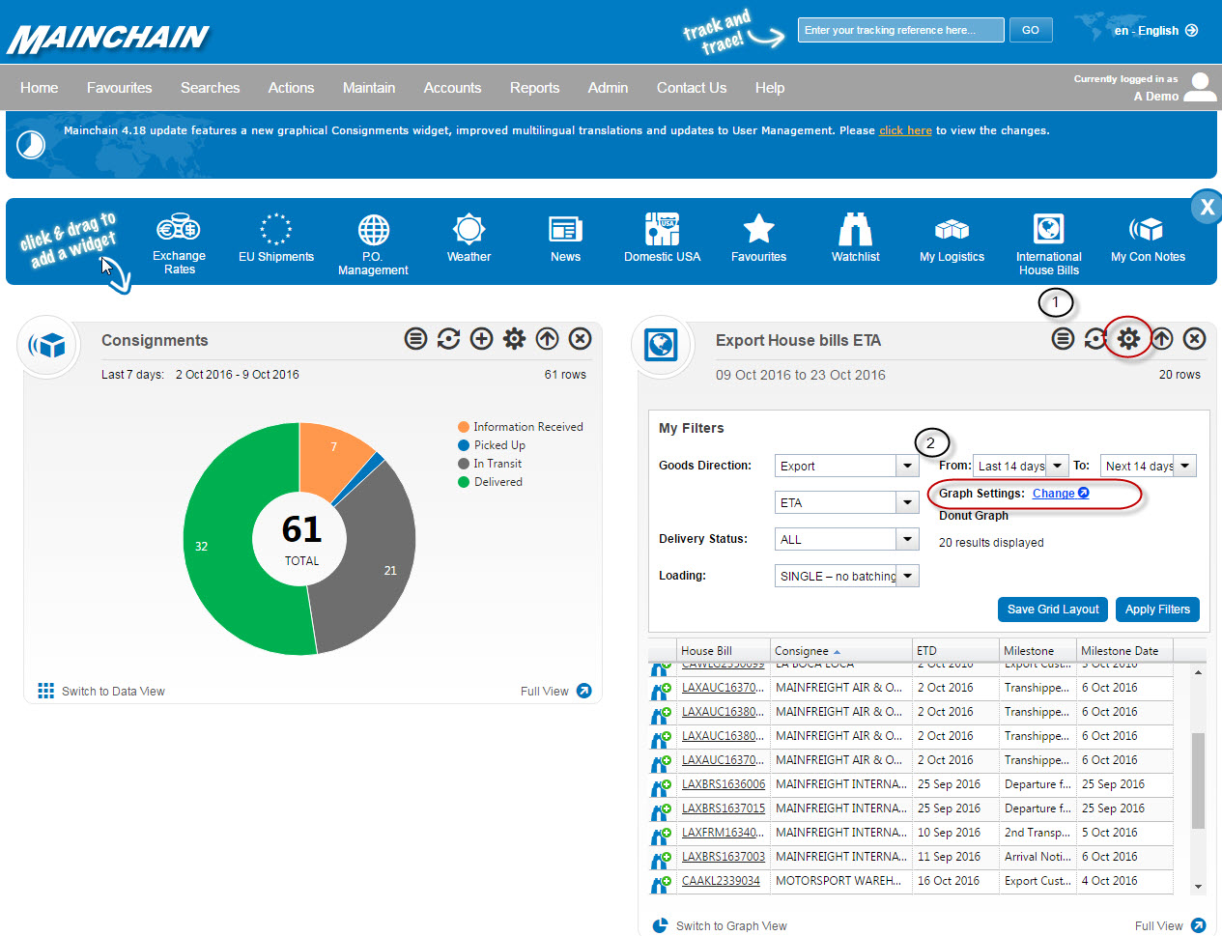Add the My Logistics widget

pos(952,238)
